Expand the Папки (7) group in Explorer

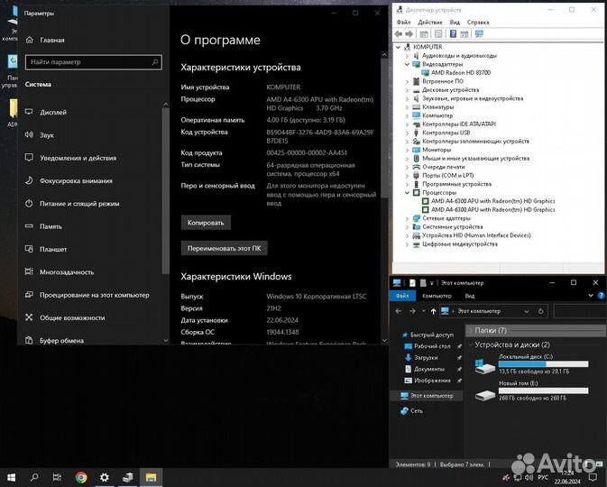(x=471, y=330)
